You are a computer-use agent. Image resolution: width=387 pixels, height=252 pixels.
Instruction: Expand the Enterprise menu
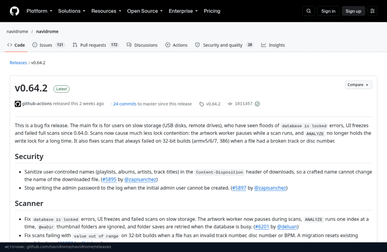[x=183, y=11]
